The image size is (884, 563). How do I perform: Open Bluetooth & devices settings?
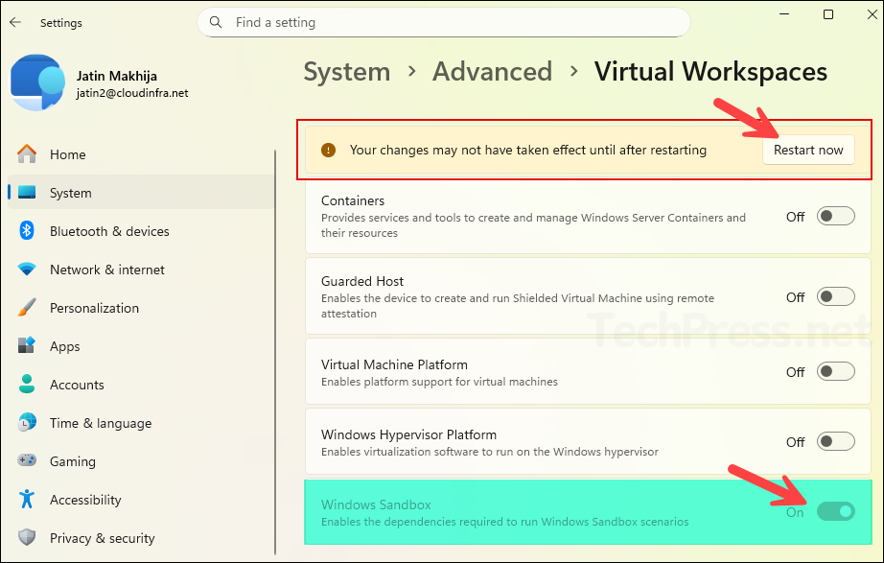(27, 230)
